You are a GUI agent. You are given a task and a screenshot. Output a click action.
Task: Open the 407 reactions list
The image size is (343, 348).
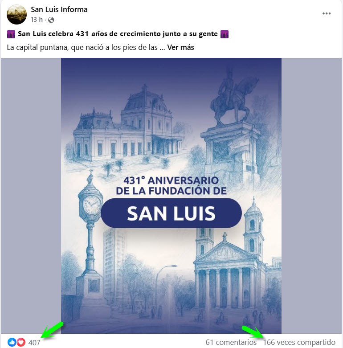[34, 343]
